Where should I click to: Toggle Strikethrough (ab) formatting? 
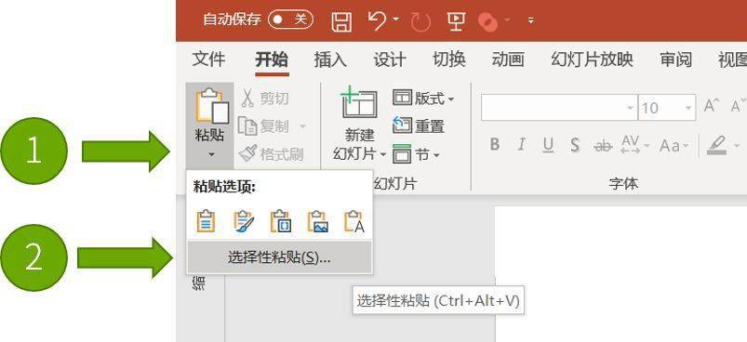coord(603,146)
